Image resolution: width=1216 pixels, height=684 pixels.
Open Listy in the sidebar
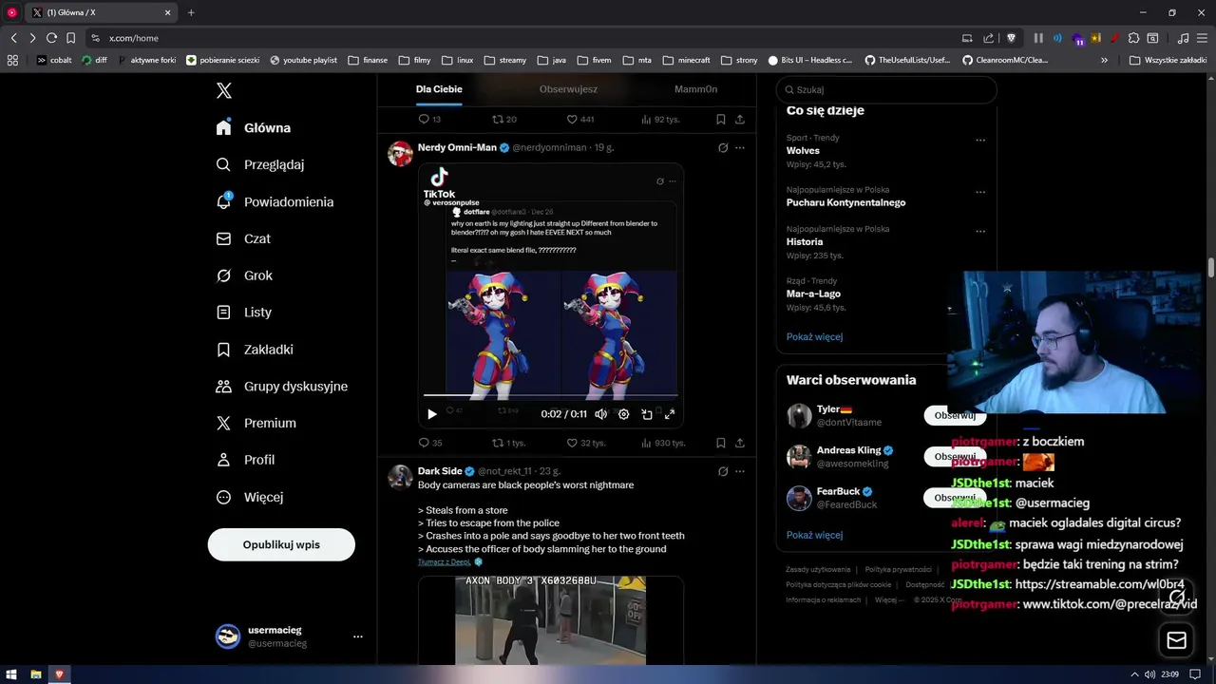[x=243, y=312]
